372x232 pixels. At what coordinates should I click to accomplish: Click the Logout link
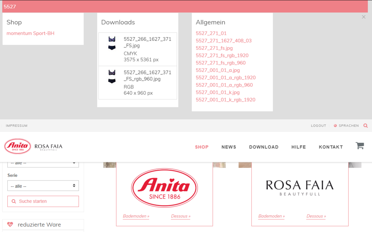pyautogui.click(x=318, y=126)
